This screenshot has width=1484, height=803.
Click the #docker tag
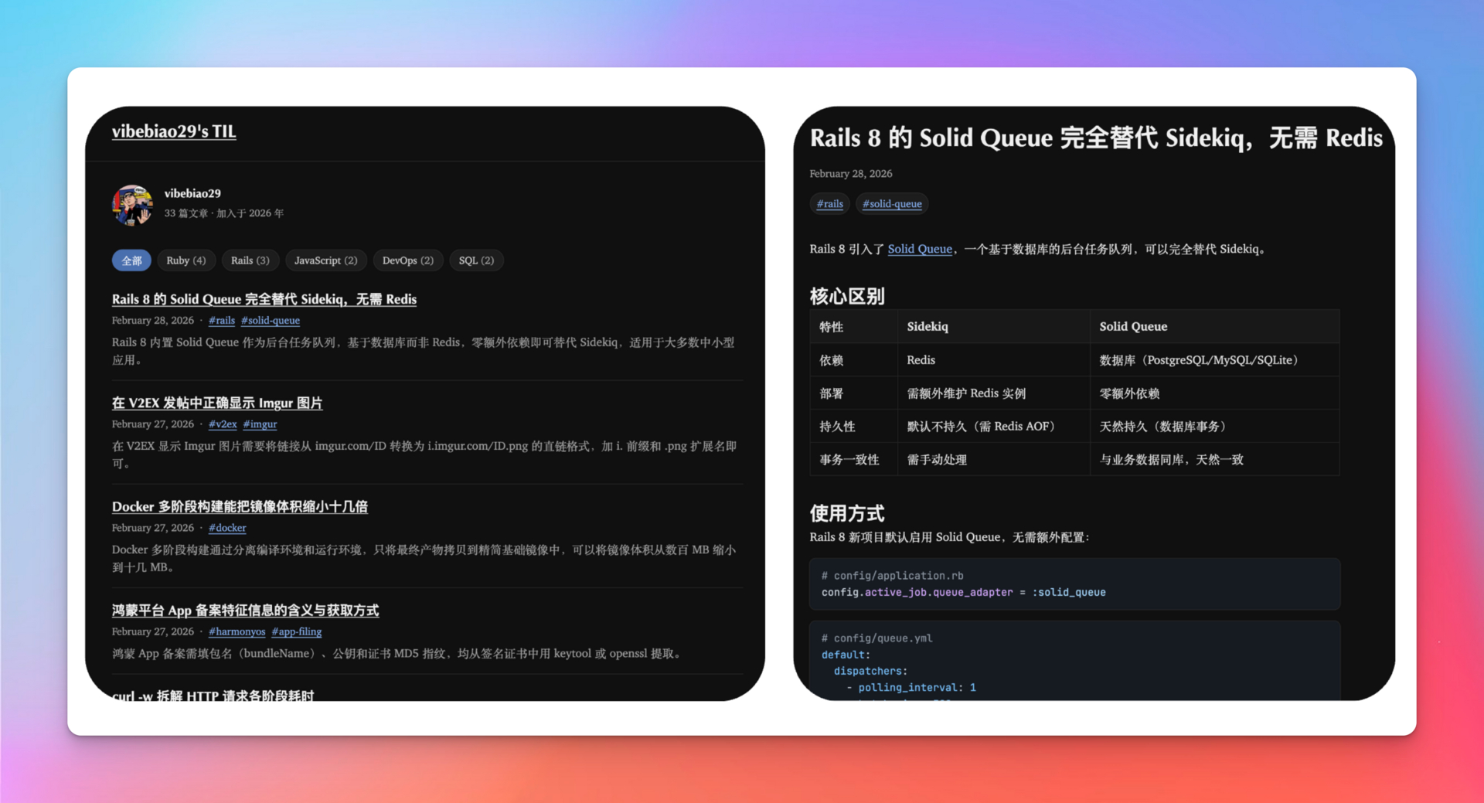[227, 528]
